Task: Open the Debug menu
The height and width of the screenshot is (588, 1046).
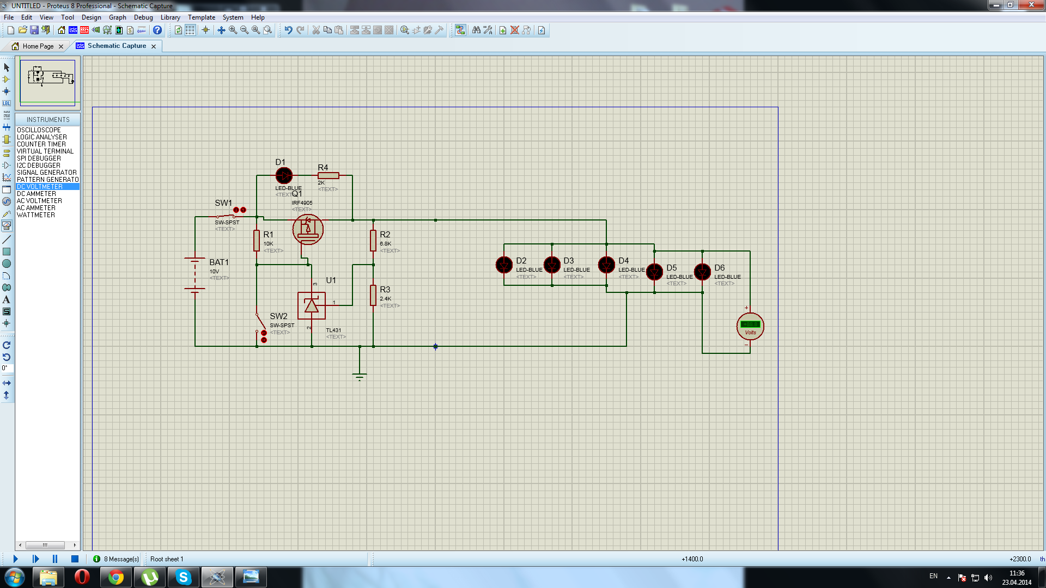Action: (143, 17)
